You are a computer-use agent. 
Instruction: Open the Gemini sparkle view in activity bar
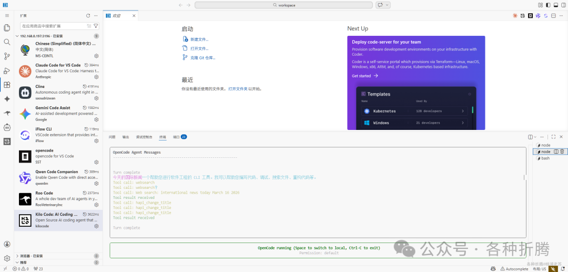click(7, 99)
